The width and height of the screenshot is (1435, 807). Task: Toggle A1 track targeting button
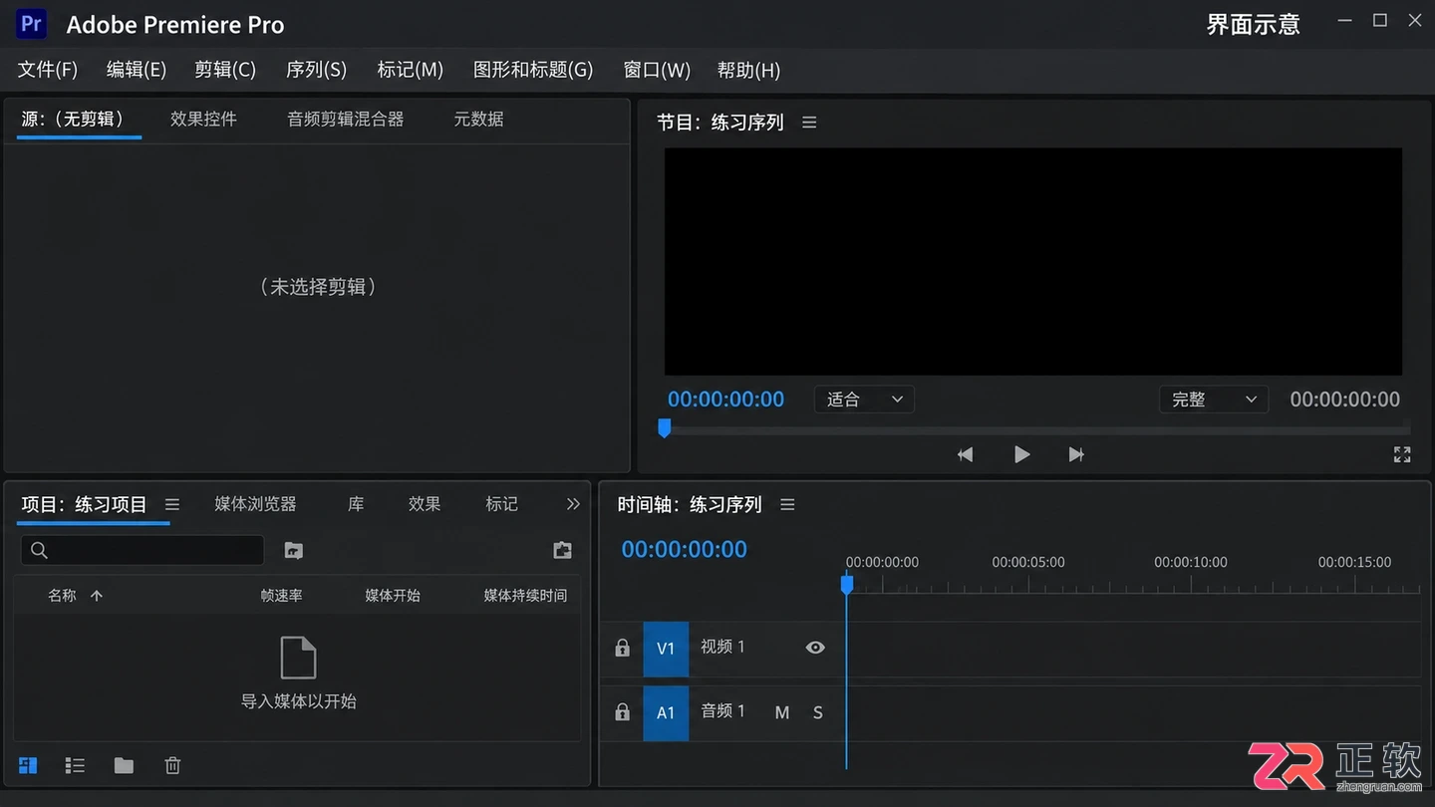(x=666, y=712)
